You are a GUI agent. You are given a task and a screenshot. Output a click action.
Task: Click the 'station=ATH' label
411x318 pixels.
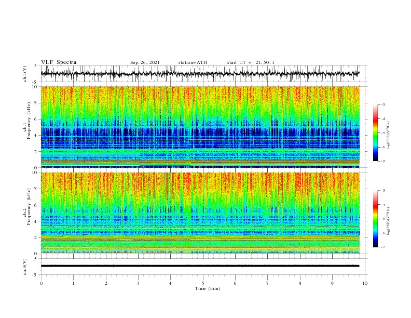tap(193, 62)
